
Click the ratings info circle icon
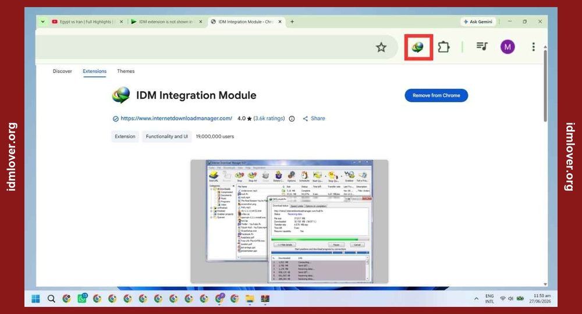tap(292, 119)
